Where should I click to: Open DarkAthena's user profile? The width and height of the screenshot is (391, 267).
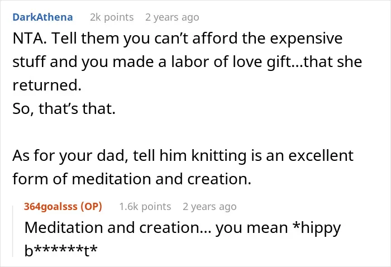(x=42, y=17)
